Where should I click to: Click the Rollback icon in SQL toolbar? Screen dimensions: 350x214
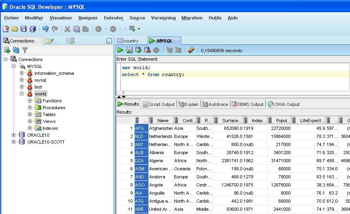point(147,50)
